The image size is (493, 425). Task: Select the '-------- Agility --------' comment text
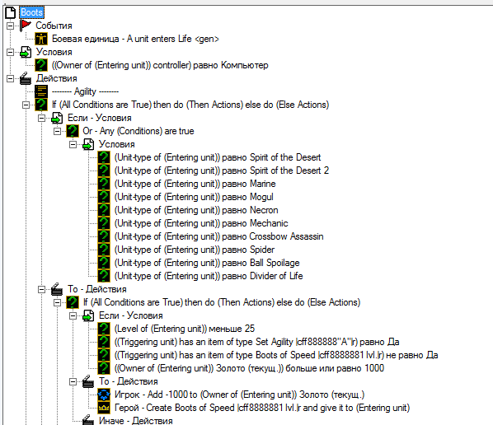point(85,91)
